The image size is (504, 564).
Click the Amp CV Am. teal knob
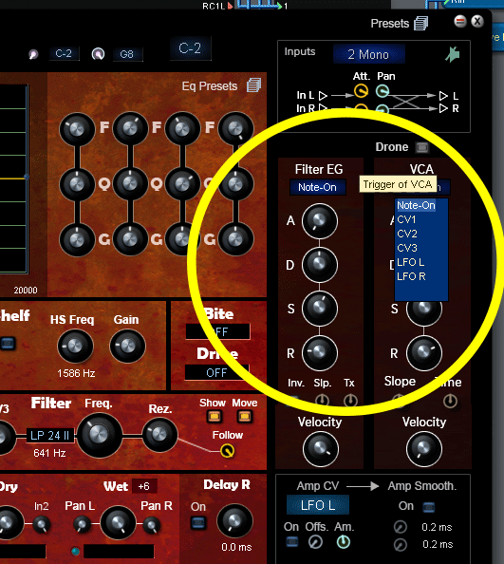click(x=344, y=542)
